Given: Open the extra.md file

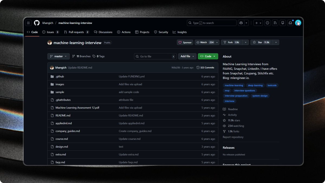Looking at the screenshot, I should 61,155.
